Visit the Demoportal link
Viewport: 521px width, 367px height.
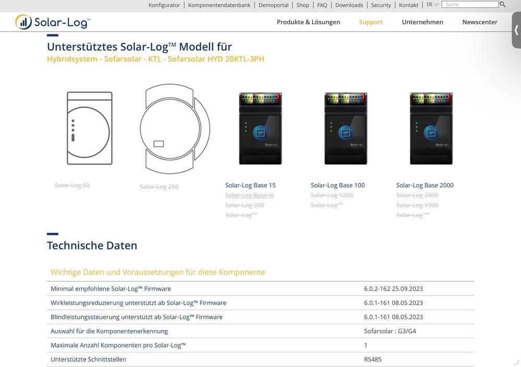[273, 5]
